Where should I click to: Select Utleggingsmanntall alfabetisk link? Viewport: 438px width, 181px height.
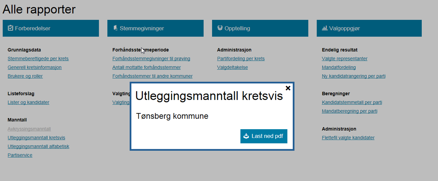(38, 146)
